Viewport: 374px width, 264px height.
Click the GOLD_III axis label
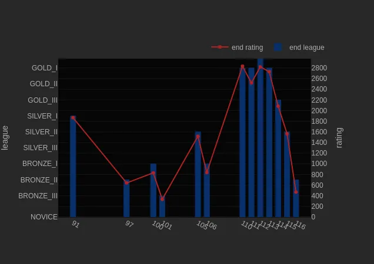(43, 100)
